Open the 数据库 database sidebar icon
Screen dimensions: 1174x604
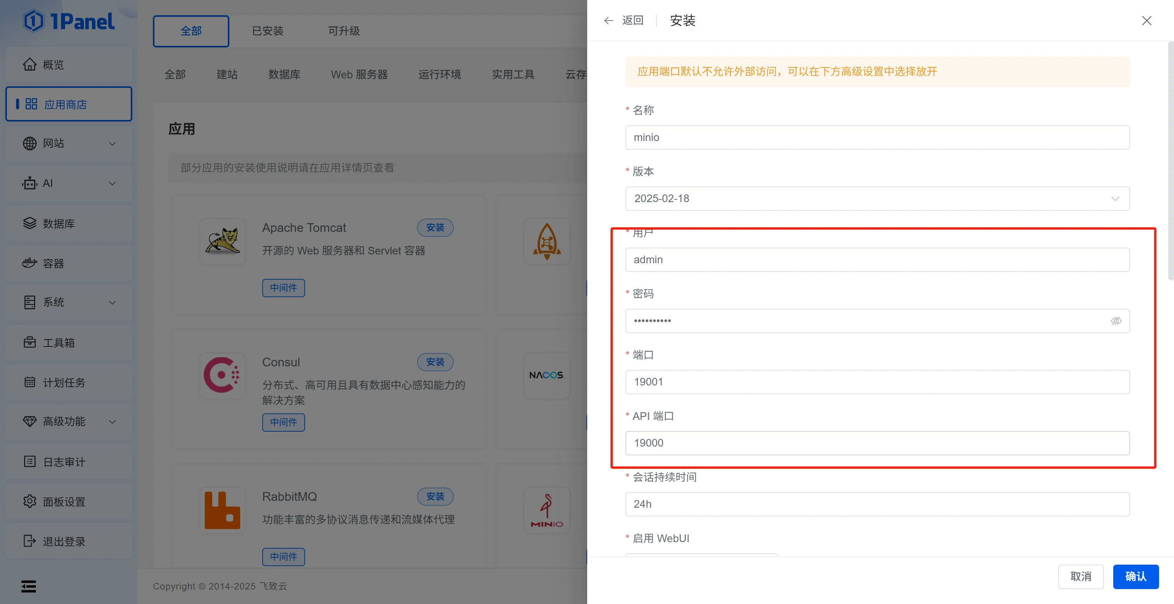click(29, 223)
